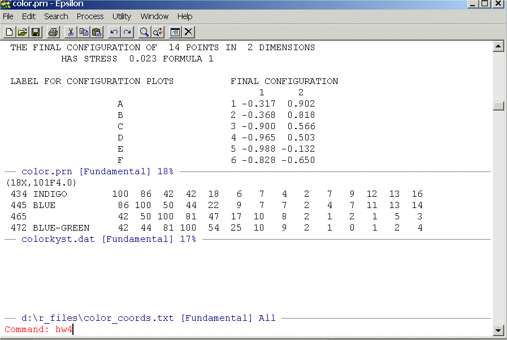Click the magnifying glass Search icon
This screenshot has height=340, width=507.
click(x=145, y=32)
